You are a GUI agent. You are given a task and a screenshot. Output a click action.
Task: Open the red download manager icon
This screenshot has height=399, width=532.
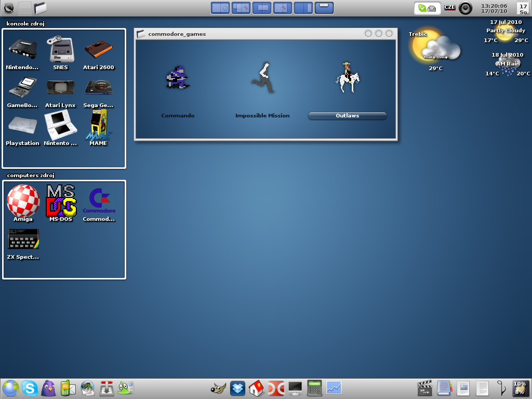(107, 389)
